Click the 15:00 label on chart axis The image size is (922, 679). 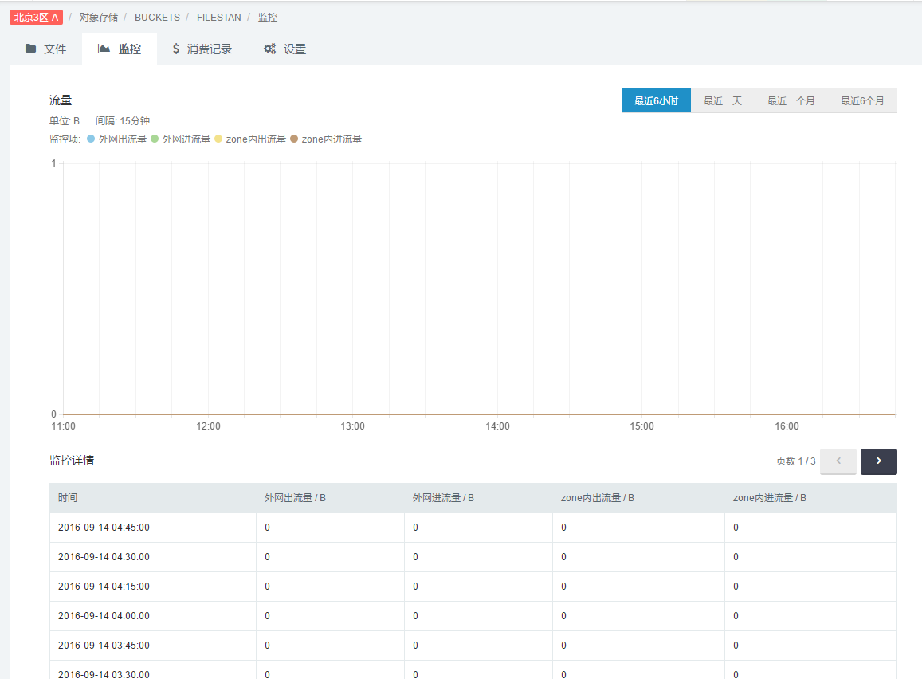click(x=642, y=426)
